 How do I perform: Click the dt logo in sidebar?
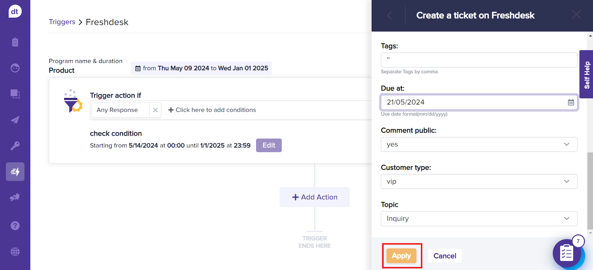(x=15, y=11)
